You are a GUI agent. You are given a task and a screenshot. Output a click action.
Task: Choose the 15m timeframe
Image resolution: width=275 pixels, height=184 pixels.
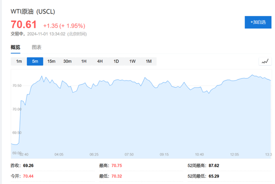coord(51,61)
